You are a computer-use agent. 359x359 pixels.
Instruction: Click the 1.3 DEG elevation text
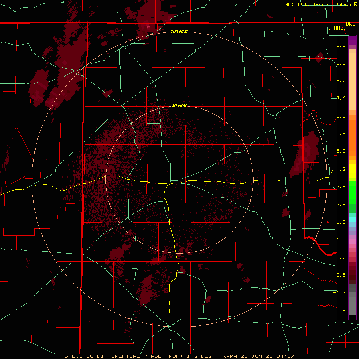coord(200,356)
